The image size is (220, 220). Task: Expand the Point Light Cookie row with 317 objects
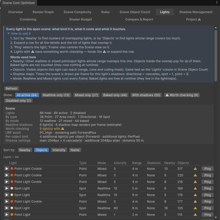coord(7,169)
